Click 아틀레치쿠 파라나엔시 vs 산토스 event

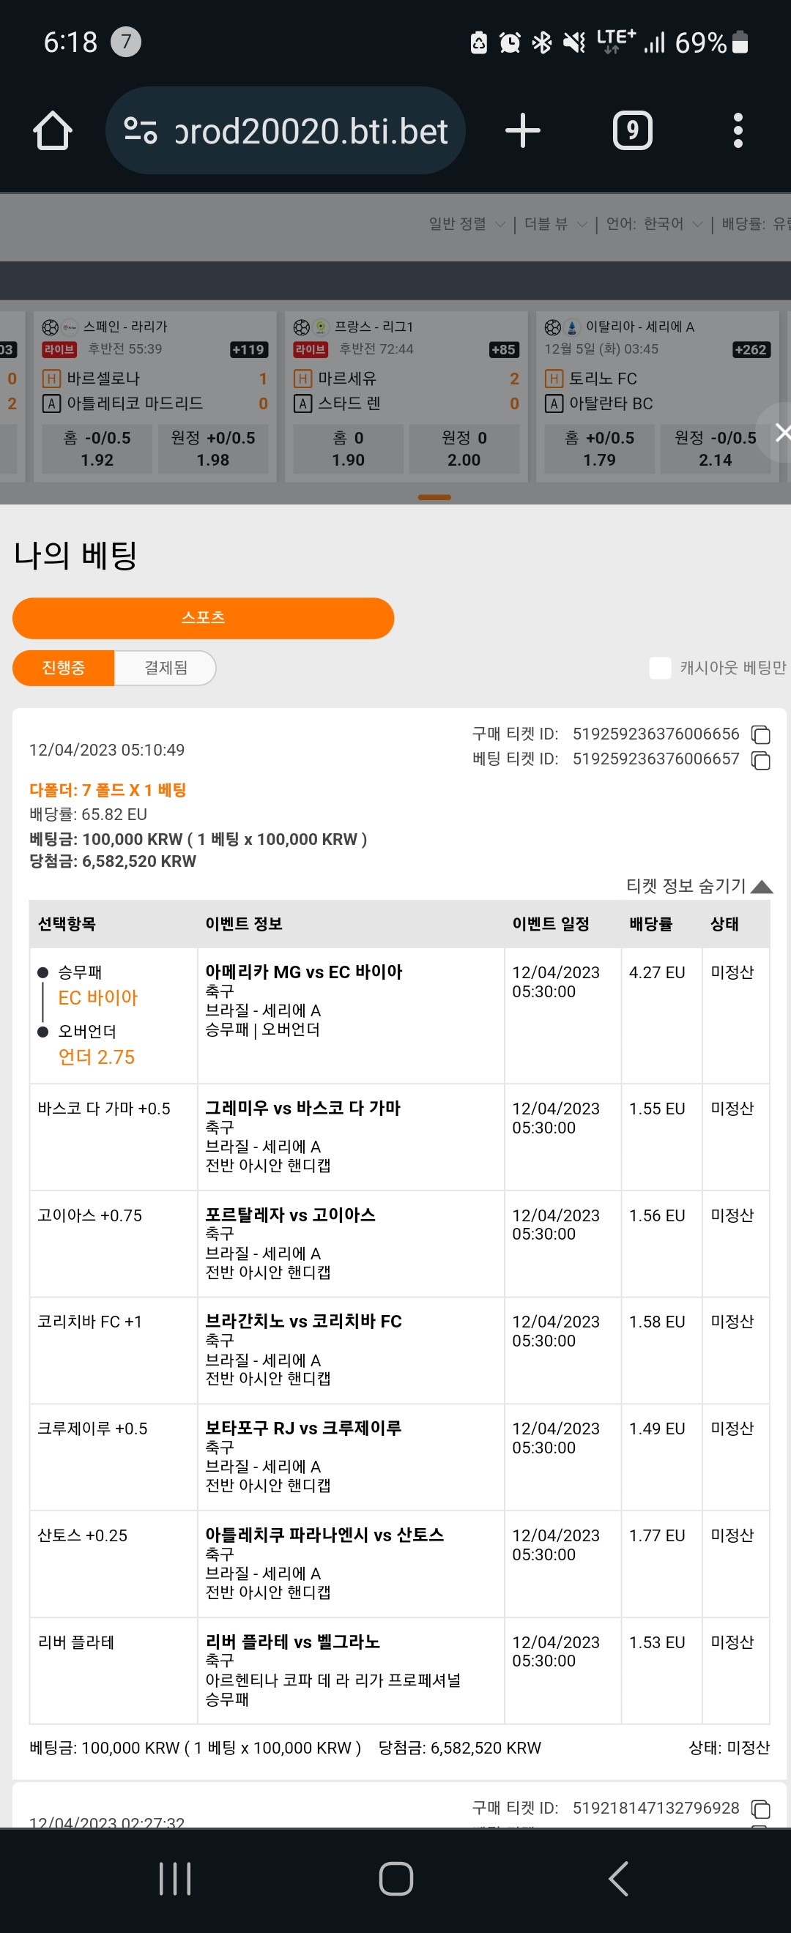coord(325,1535)
